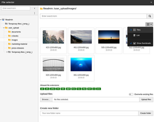Select the press-releases folder

tap(18, 48)
